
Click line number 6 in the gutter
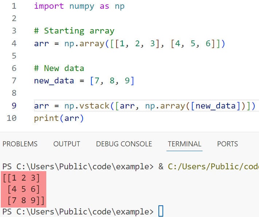click(x=14, y=68)
